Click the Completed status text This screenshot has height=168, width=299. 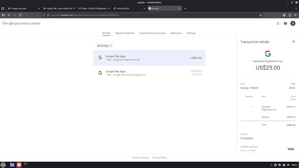(x=247, y=138)
